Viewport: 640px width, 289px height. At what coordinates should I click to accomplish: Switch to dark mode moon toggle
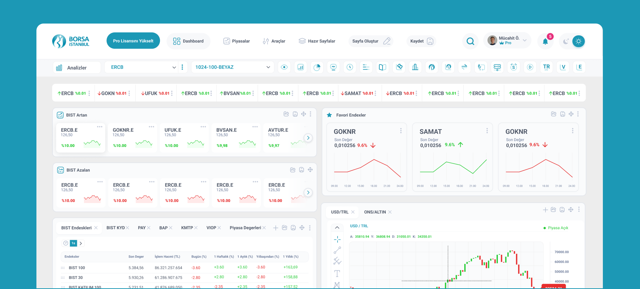click(x=566, y=41)
